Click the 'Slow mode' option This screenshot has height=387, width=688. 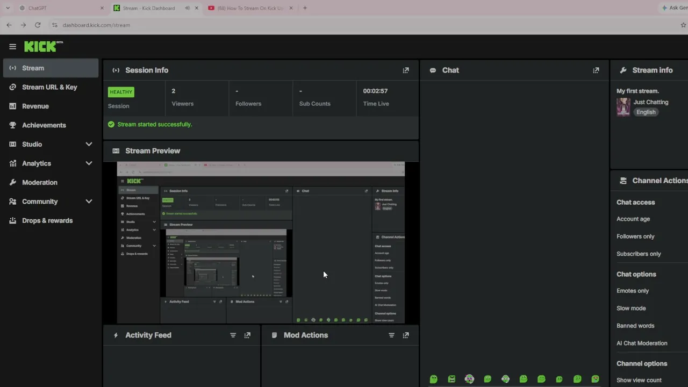(631, 309)
